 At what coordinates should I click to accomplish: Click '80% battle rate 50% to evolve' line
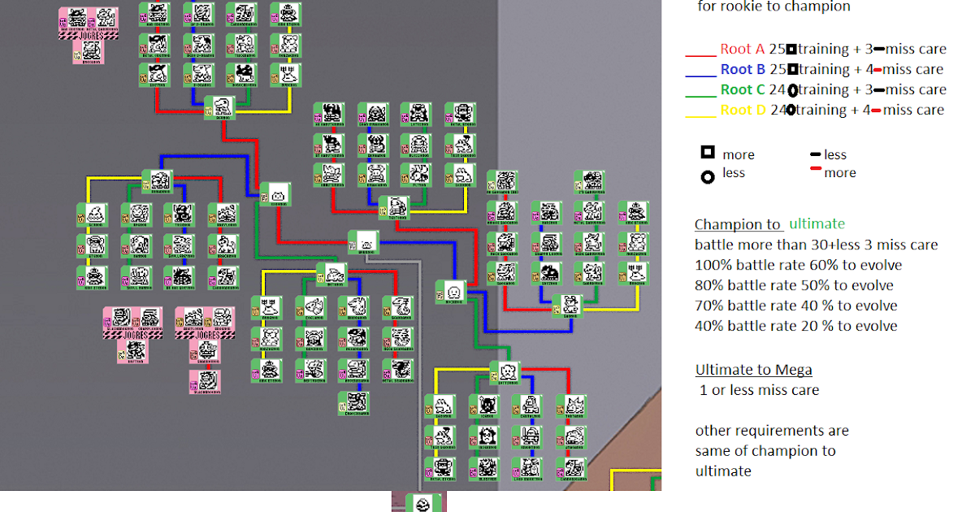[x=794, y=285]
